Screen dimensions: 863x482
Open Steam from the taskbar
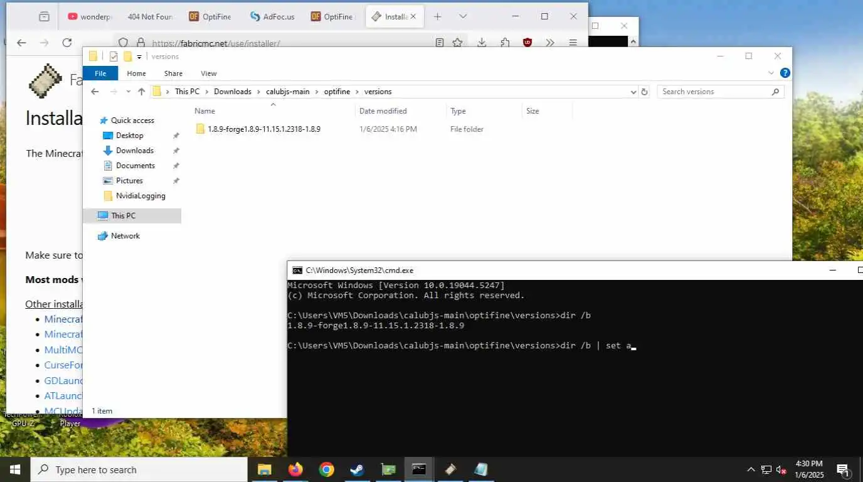point(357,469)
